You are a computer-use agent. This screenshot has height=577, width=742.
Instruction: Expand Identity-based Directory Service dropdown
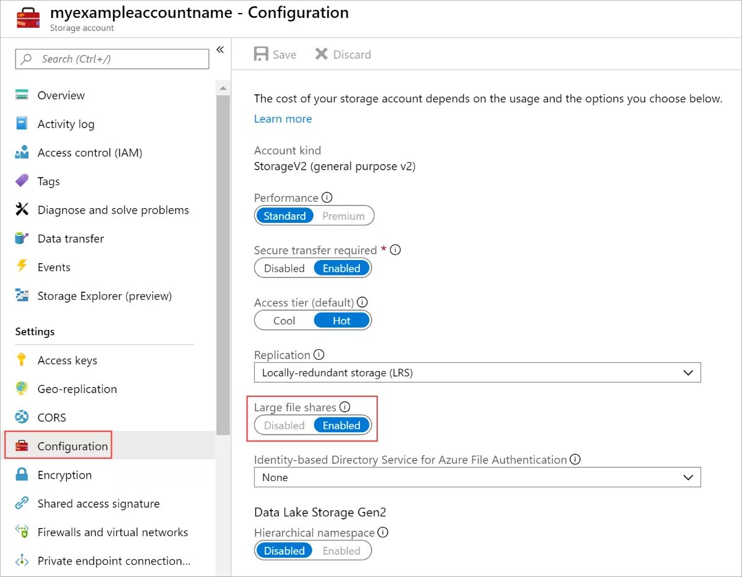tap(477, 477)
